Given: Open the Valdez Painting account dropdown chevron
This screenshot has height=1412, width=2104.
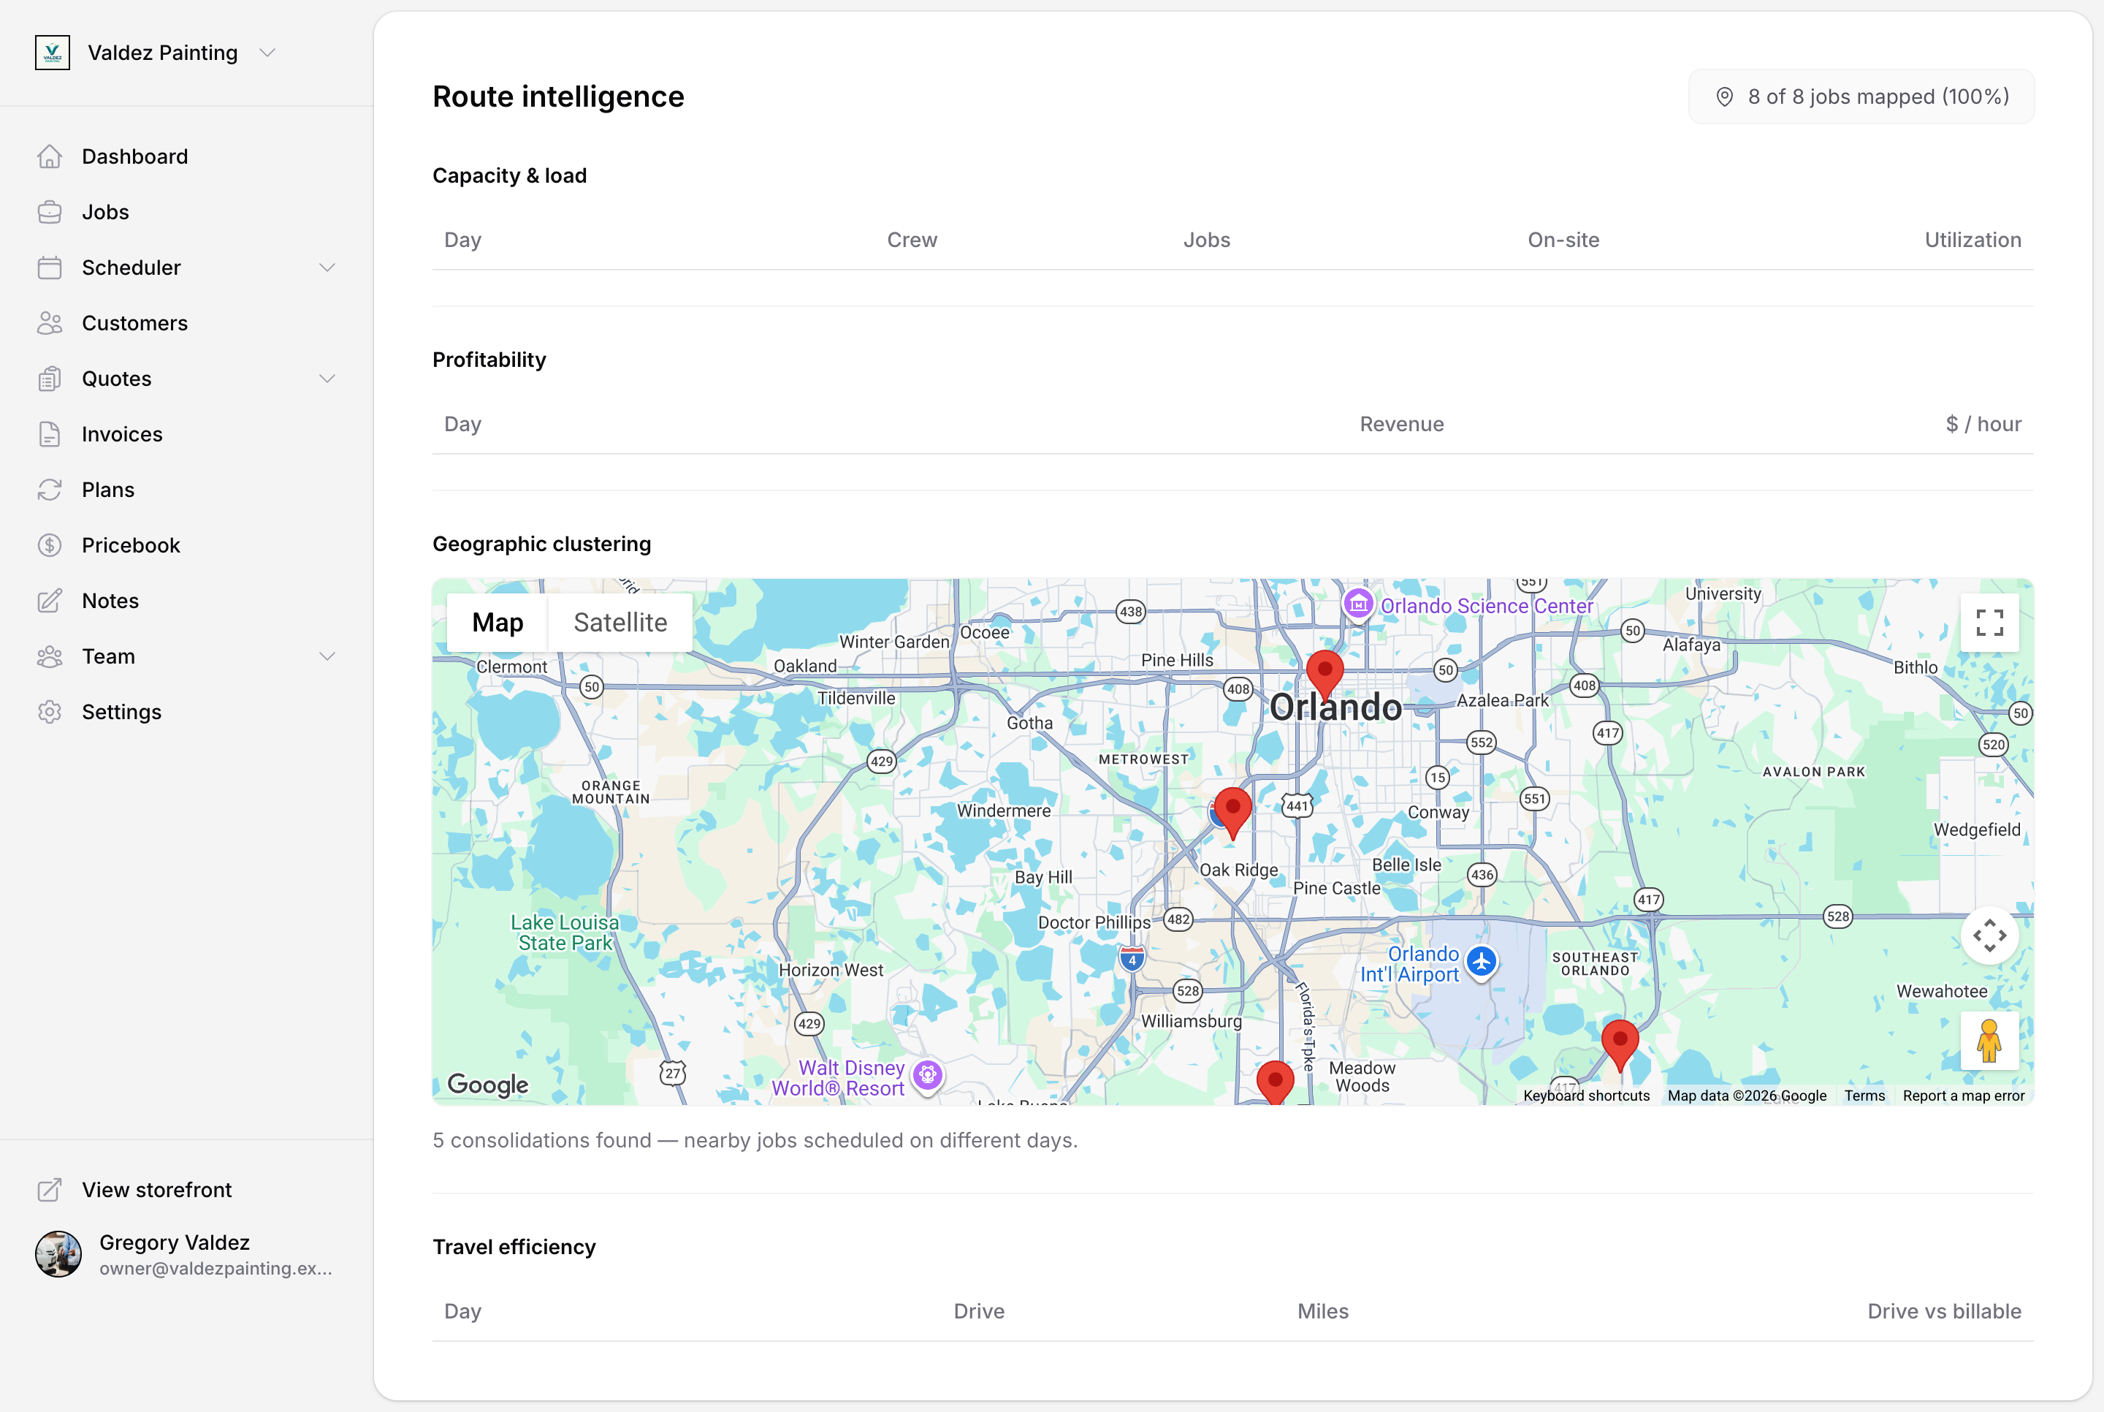Looking at the screenshot, I should click(267, 53).
